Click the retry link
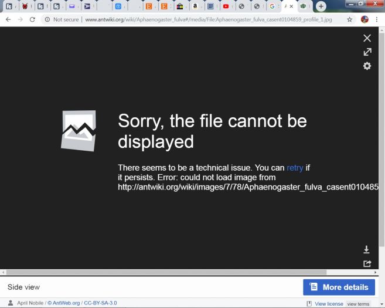The height and width of the screenshot is (308, 385). point(295,168)
